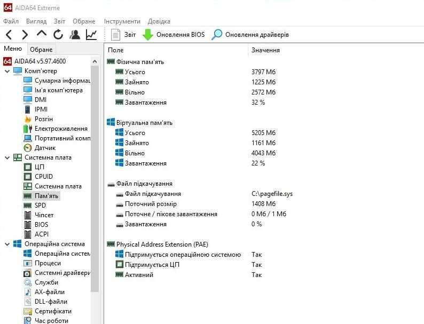Image resolution: width=424 pixels, height=324 pixels.
Task: Open the Звіт menu in menu bar
Action: (x=59, y=21)
